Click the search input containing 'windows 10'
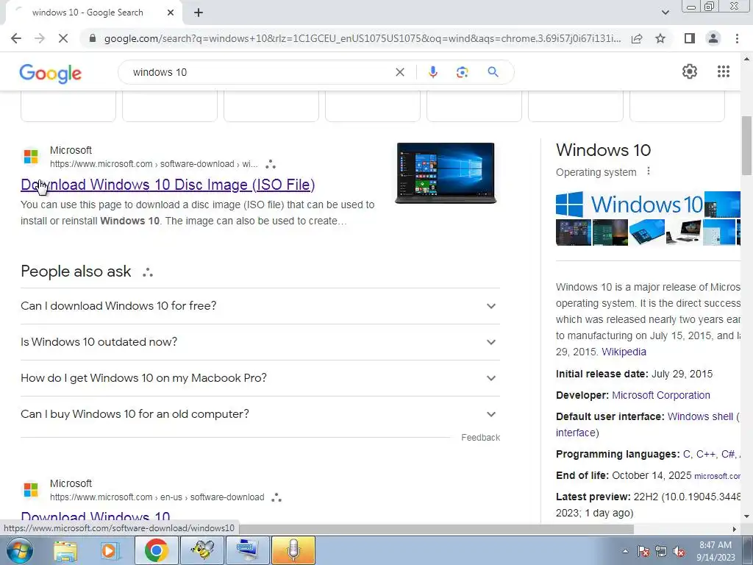 click(x=260, y=72)
